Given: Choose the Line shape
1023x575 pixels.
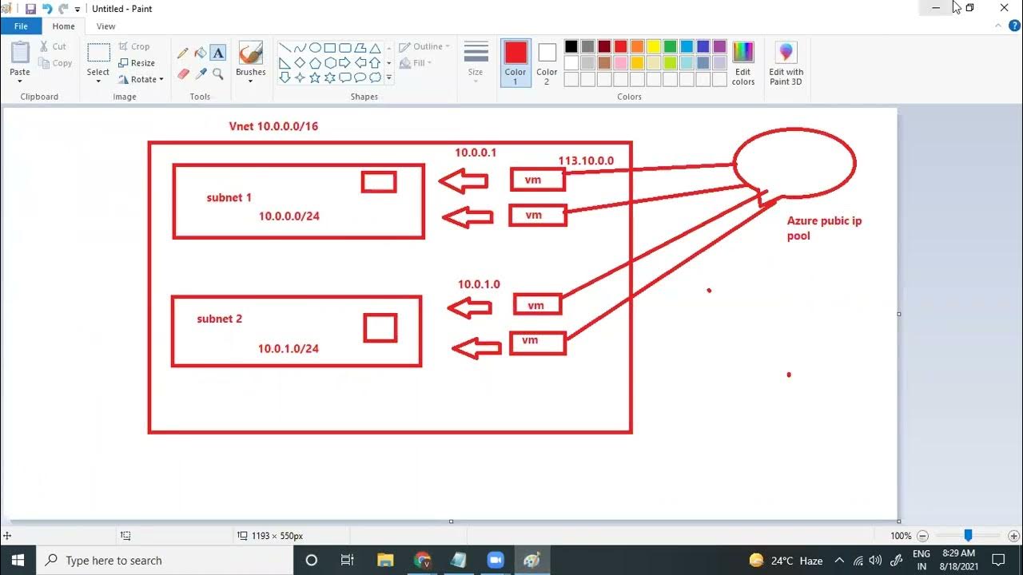Looking at the screenshot, I should tap(285, 48).
